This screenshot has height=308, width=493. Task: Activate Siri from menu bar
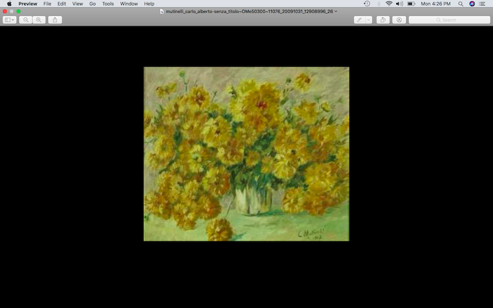coord(472,4)
